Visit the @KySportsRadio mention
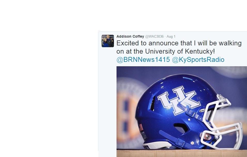The image size is (247, 157). click(198, 60)
